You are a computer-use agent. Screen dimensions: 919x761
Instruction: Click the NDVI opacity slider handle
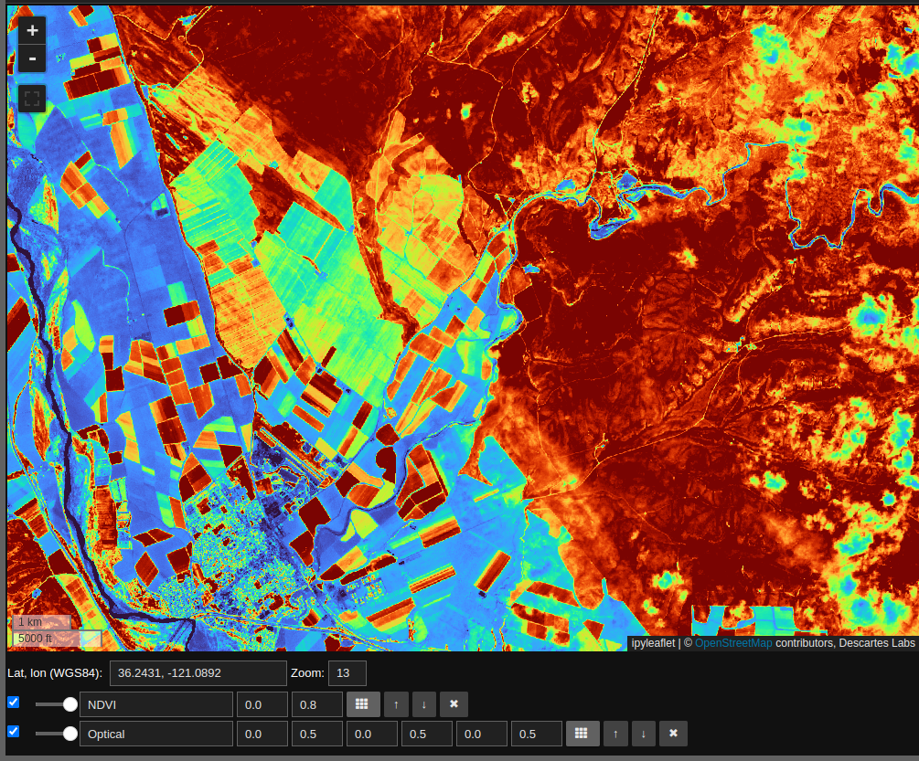(x=69, y=704)
